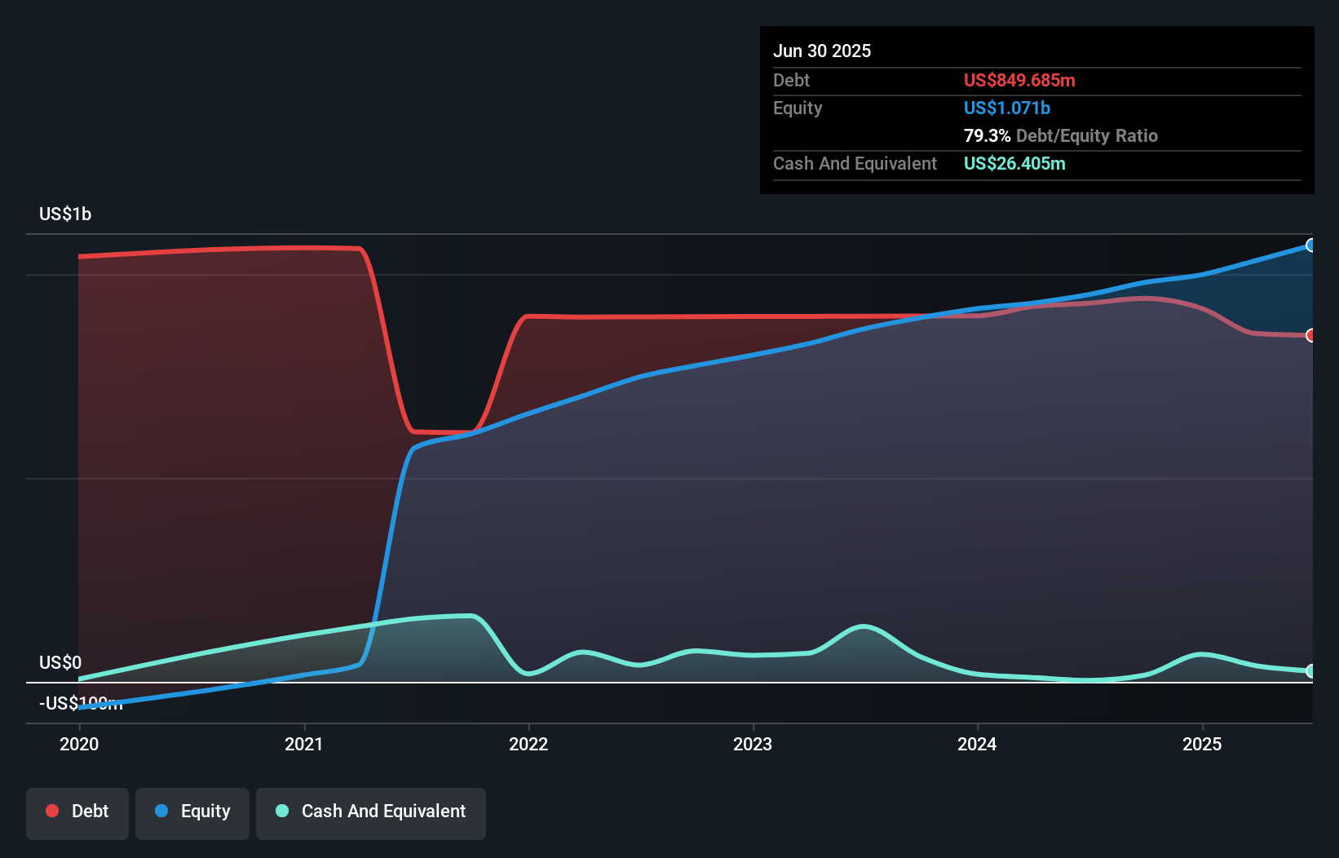Select the teal Cash endpoint marker on chart

1310,670
